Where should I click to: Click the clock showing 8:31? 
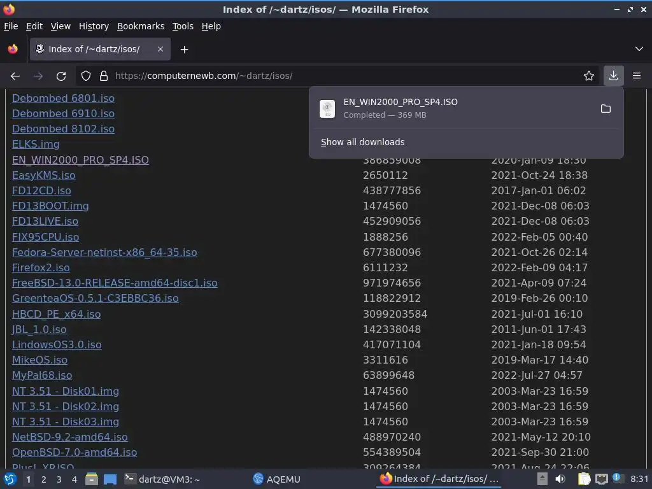click(639, 479)
